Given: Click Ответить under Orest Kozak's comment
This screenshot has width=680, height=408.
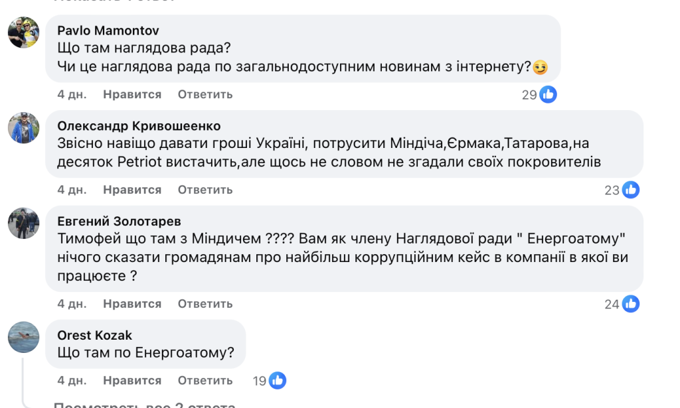Looking at the screenshot, I should click(x=205, y=380).
